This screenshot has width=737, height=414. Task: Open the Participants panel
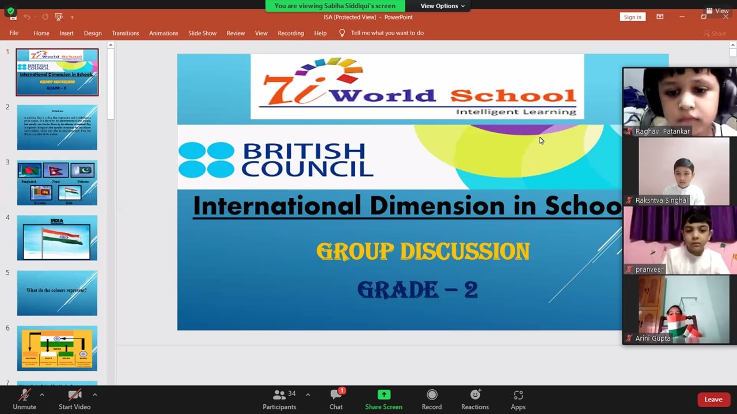(x=279, y=400)
